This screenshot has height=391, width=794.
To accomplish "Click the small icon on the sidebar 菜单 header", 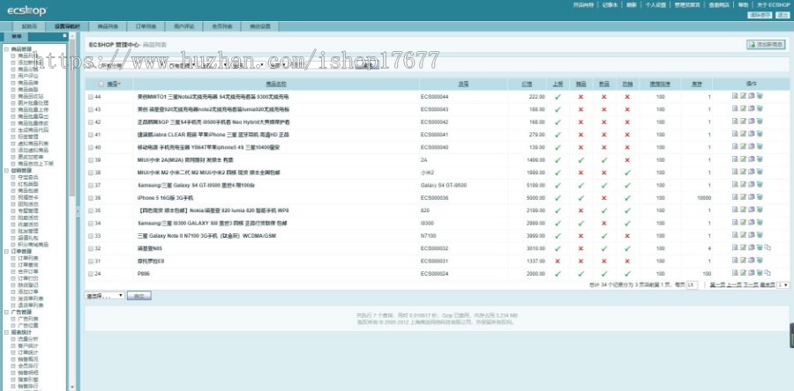I will (64, 36).
